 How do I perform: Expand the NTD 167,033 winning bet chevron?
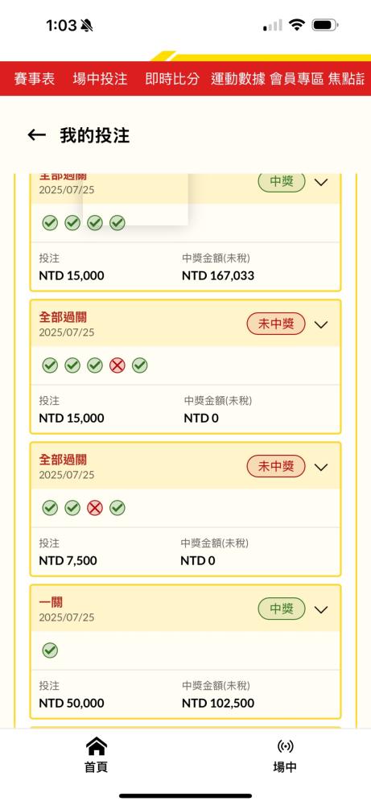pyautogui.click(x=321, y=182)
